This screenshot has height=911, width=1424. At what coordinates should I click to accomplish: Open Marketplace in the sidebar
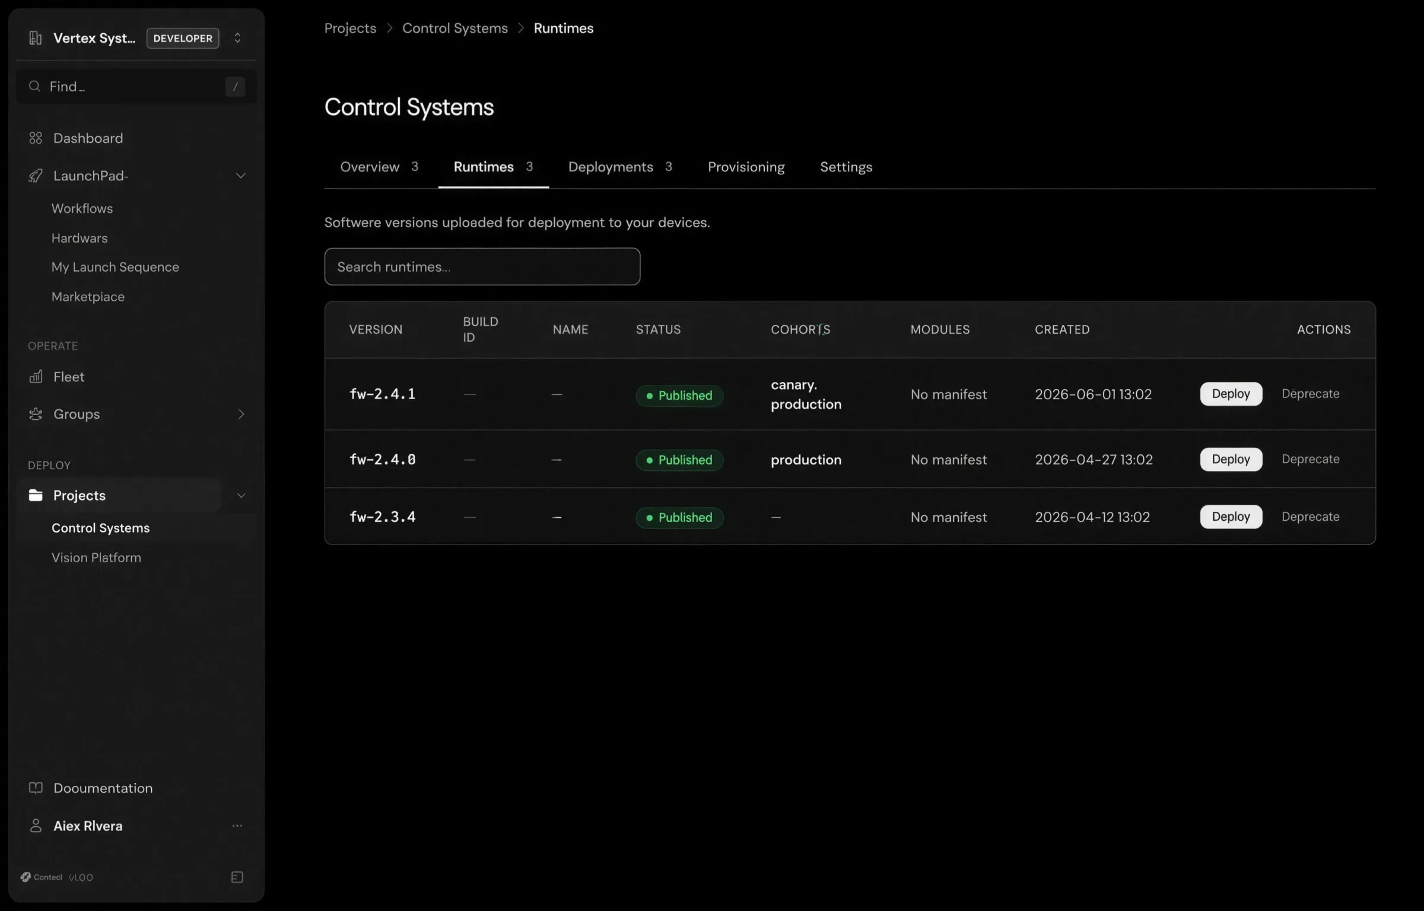pos(88,297)
